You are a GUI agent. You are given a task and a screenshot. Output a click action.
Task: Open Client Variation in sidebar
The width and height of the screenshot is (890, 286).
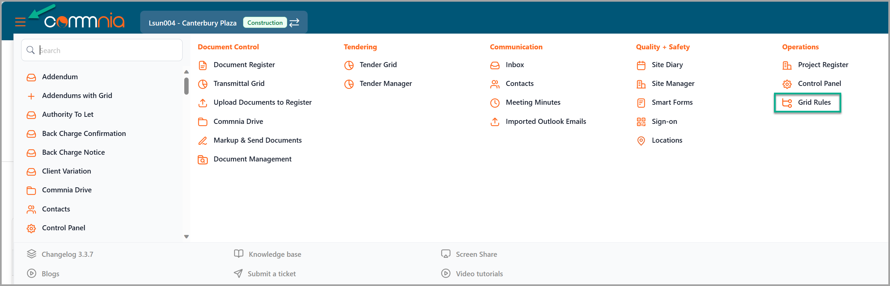(66, 171)
